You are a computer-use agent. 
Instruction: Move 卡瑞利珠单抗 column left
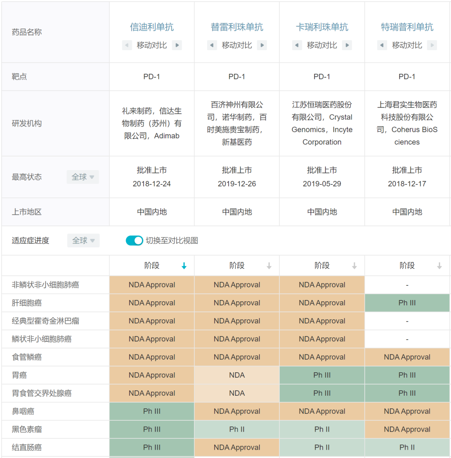(297, 45)
